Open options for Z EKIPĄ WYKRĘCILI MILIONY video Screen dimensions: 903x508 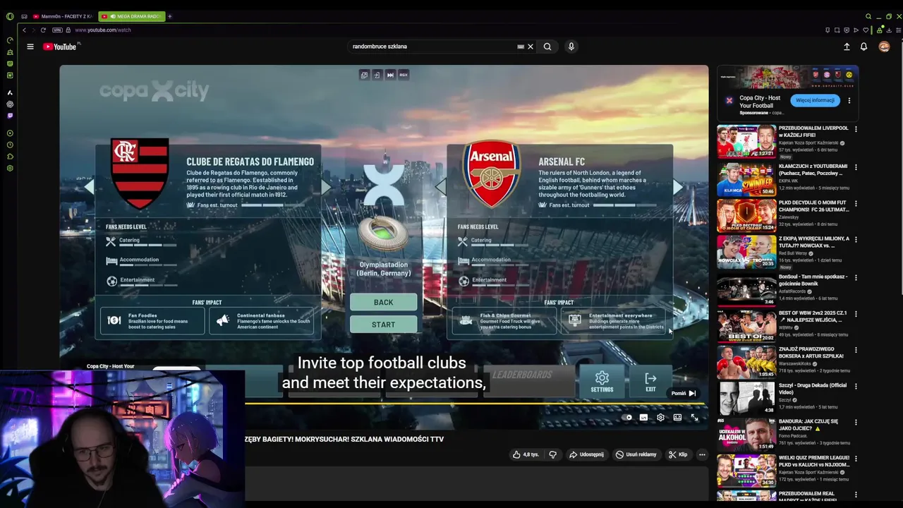(856, 241)
